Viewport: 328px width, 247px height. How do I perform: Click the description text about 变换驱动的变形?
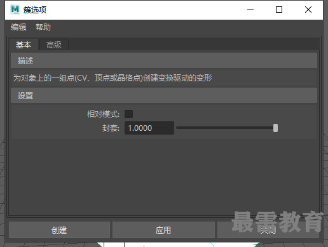[x=113, y=78]
